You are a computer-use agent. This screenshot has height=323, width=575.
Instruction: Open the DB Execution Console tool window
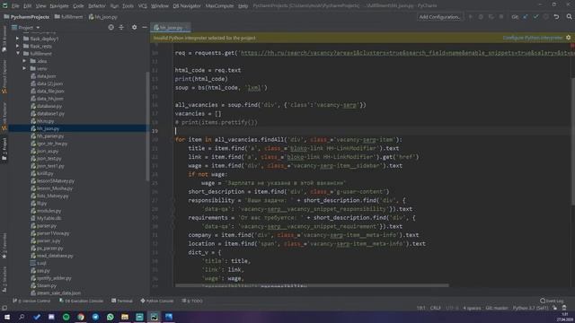point(82,301)
